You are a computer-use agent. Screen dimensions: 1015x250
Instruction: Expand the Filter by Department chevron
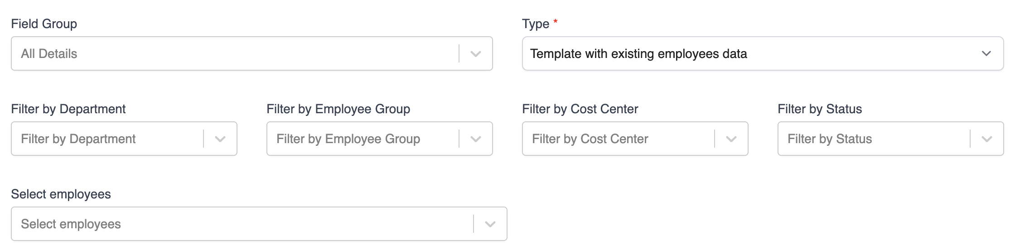[x=220, y=139]
